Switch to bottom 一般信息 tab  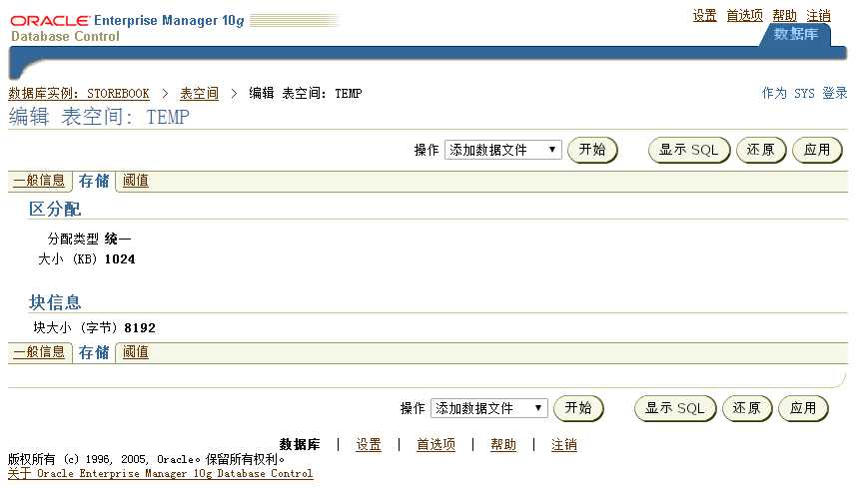39,352
